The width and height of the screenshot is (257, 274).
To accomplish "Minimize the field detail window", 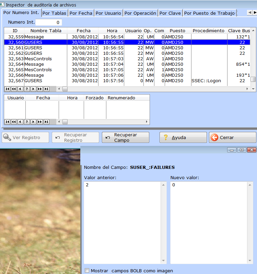I will [232, 150].
